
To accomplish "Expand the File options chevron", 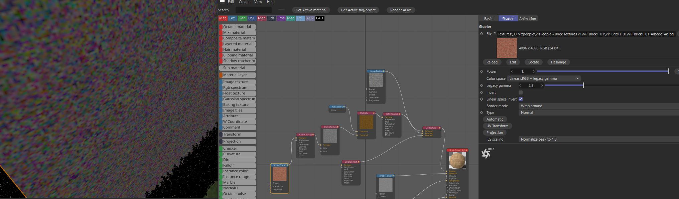I will 495,33.
